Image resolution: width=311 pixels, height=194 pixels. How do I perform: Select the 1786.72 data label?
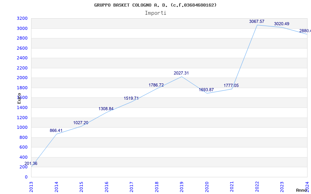pos(156,85)
